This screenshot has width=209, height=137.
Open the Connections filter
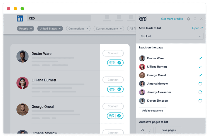click(78, 29)
